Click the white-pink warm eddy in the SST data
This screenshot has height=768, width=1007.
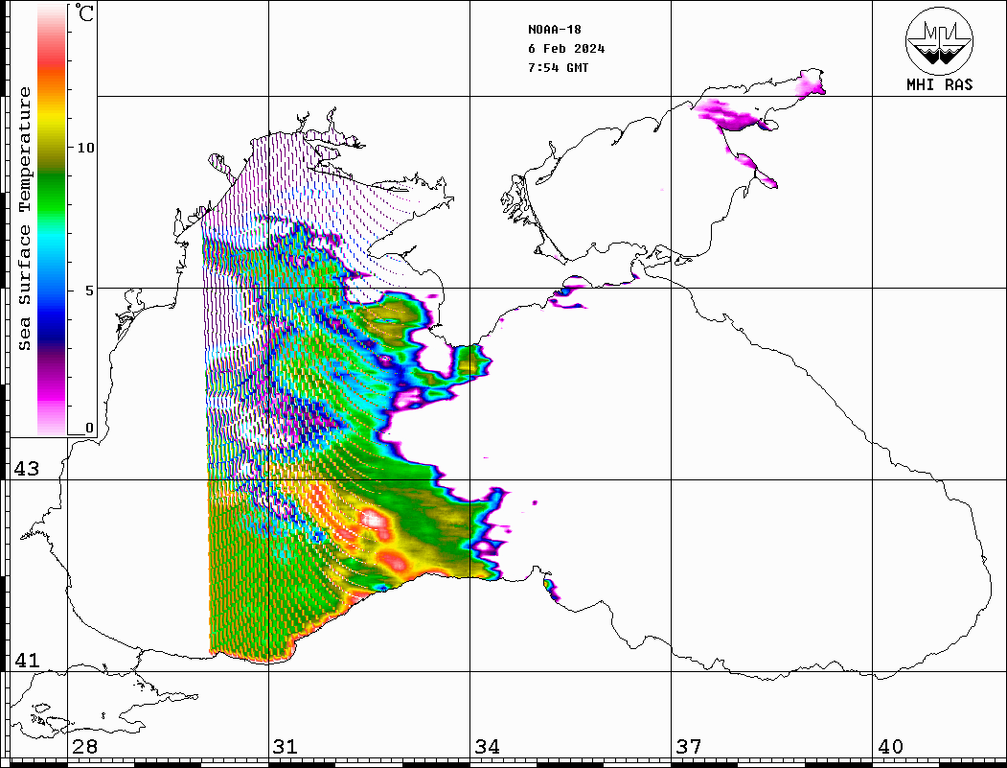tap(375, 521)
